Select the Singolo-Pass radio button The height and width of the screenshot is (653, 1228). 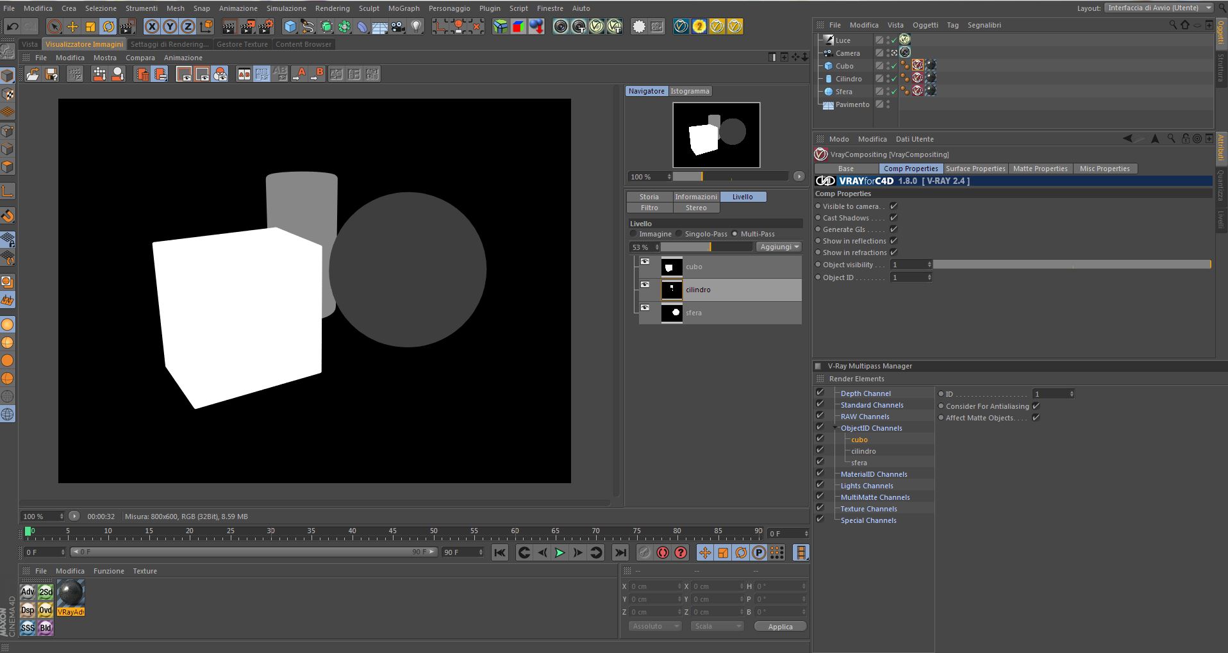pos(679,234)
